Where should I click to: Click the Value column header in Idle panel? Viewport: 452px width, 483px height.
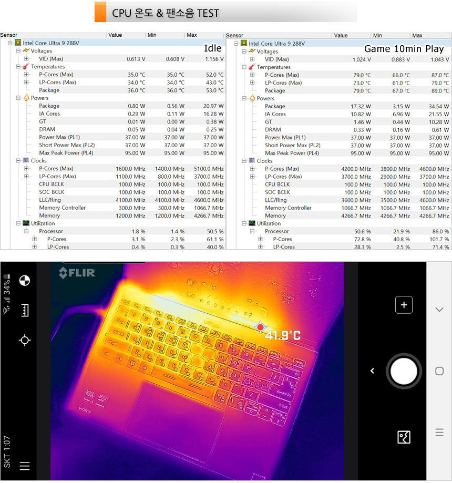pos(115,35)
